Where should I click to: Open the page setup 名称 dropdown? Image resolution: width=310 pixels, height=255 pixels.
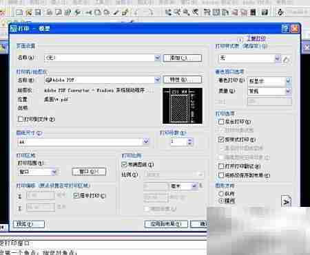(157, 58)
